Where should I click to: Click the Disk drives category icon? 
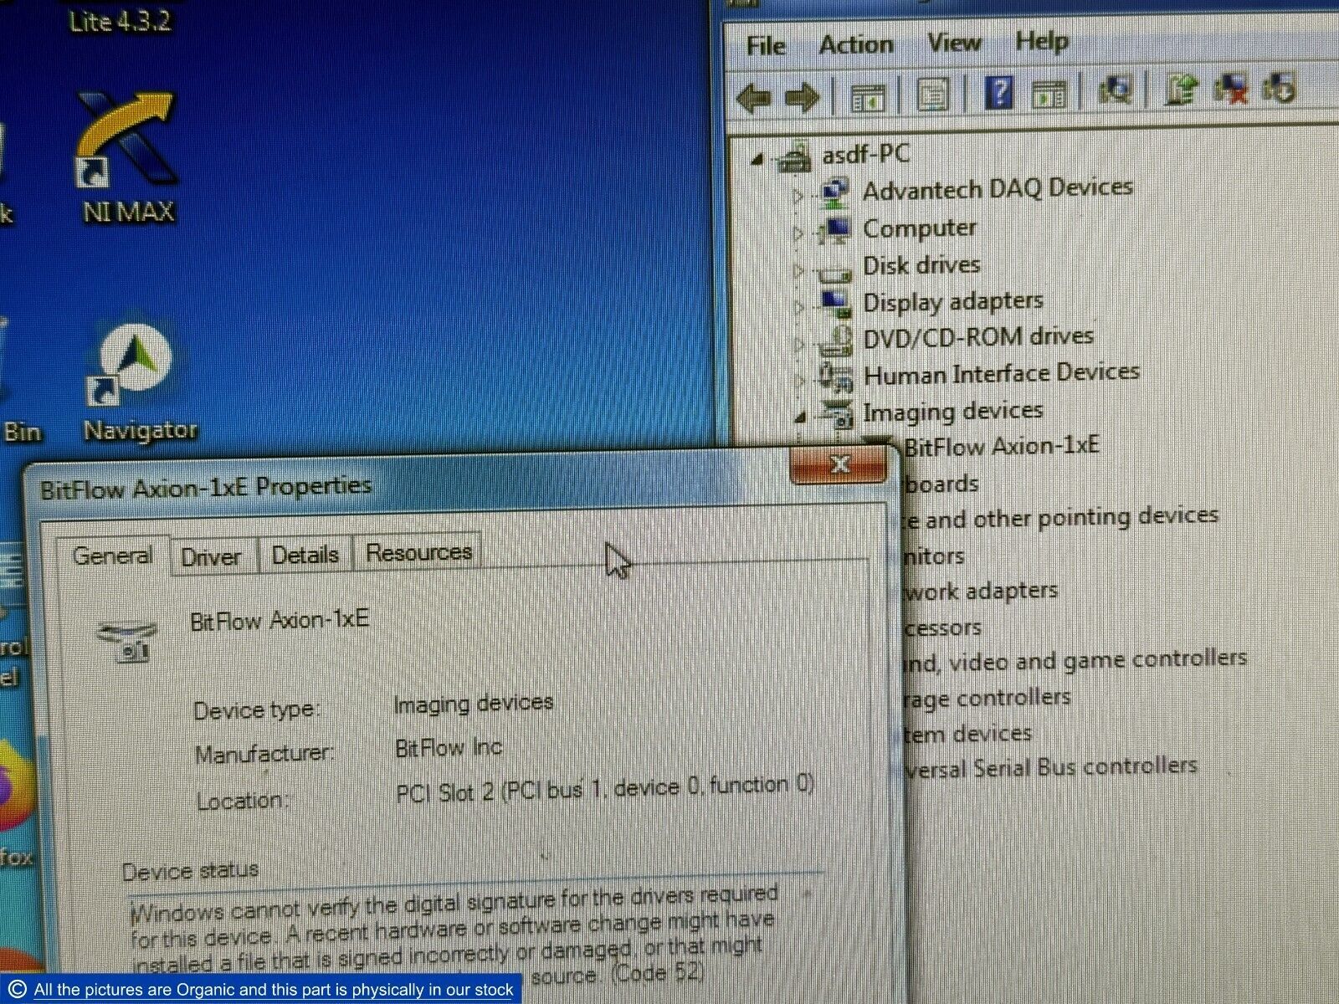click(834, 272)
